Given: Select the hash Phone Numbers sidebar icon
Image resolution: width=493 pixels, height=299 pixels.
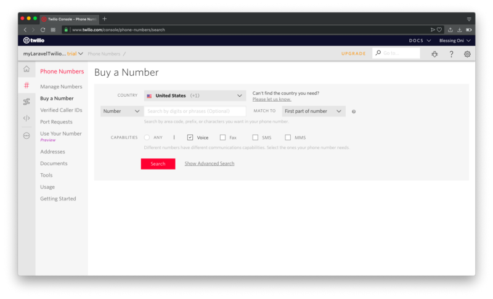Looking at the screenshot, I should (26, 85).
